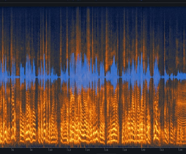The image size is (186, 154).
Task: Click the 24 second mark on the timeline ruler
Action: pos(181,150)
